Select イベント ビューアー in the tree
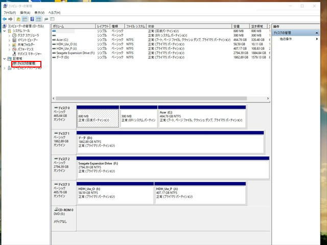The width and height of the screenshot is (327, 245). [x=28, y=39]
